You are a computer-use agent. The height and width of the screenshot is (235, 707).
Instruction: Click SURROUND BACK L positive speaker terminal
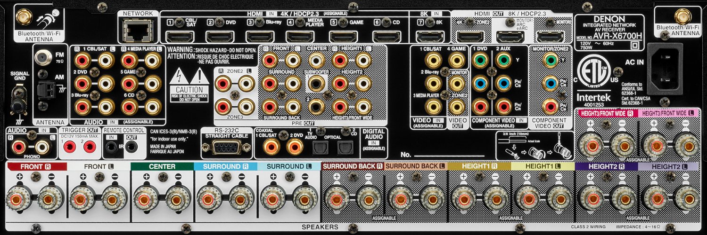(x=401, y=199)
